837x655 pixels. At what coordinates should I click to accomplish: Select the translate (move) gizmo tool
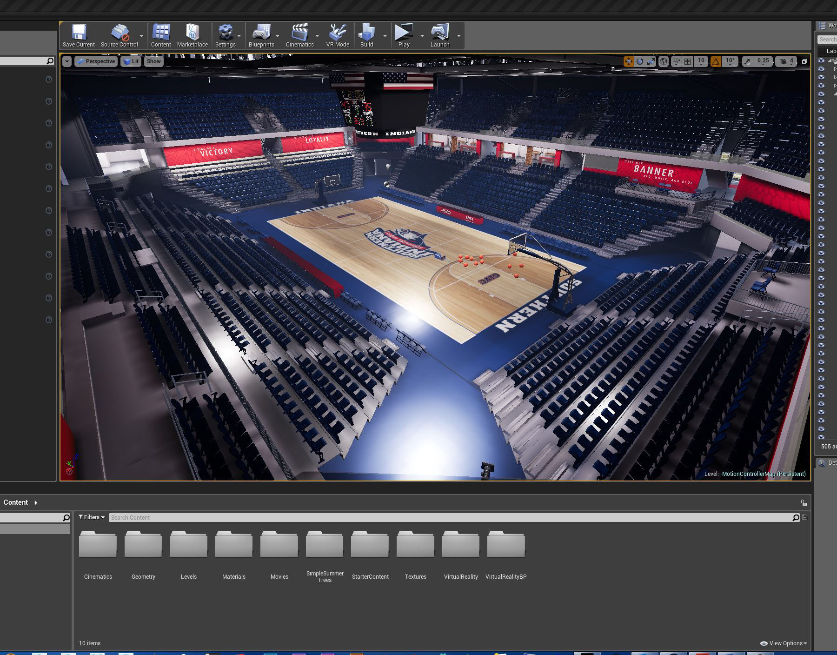click(628, 61)
